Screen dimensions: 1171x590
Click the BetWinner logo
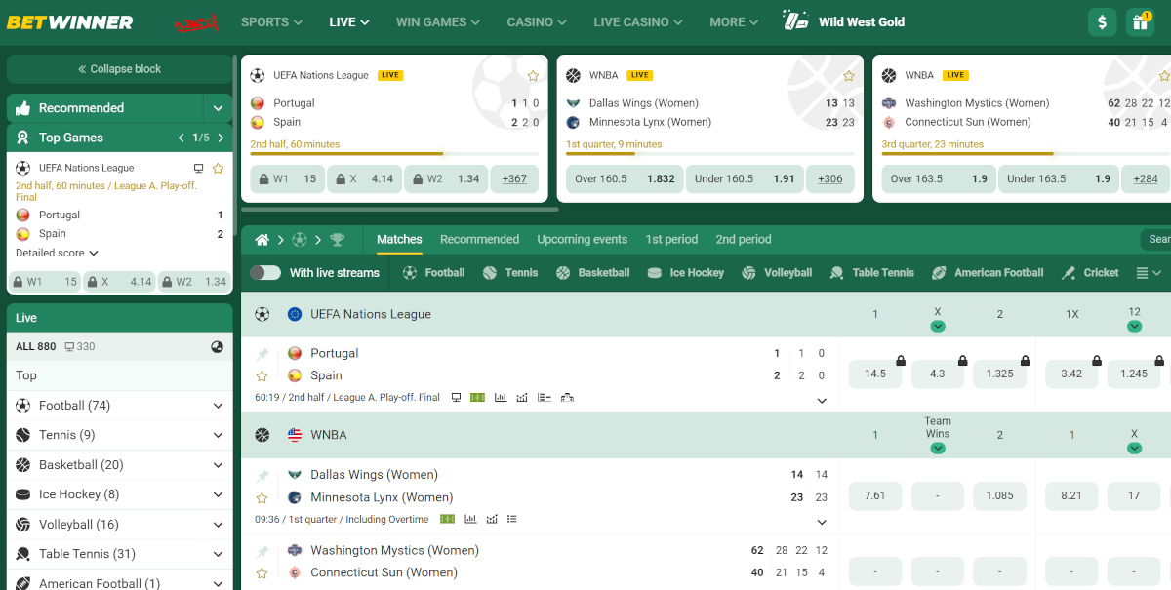coord(70,21)
